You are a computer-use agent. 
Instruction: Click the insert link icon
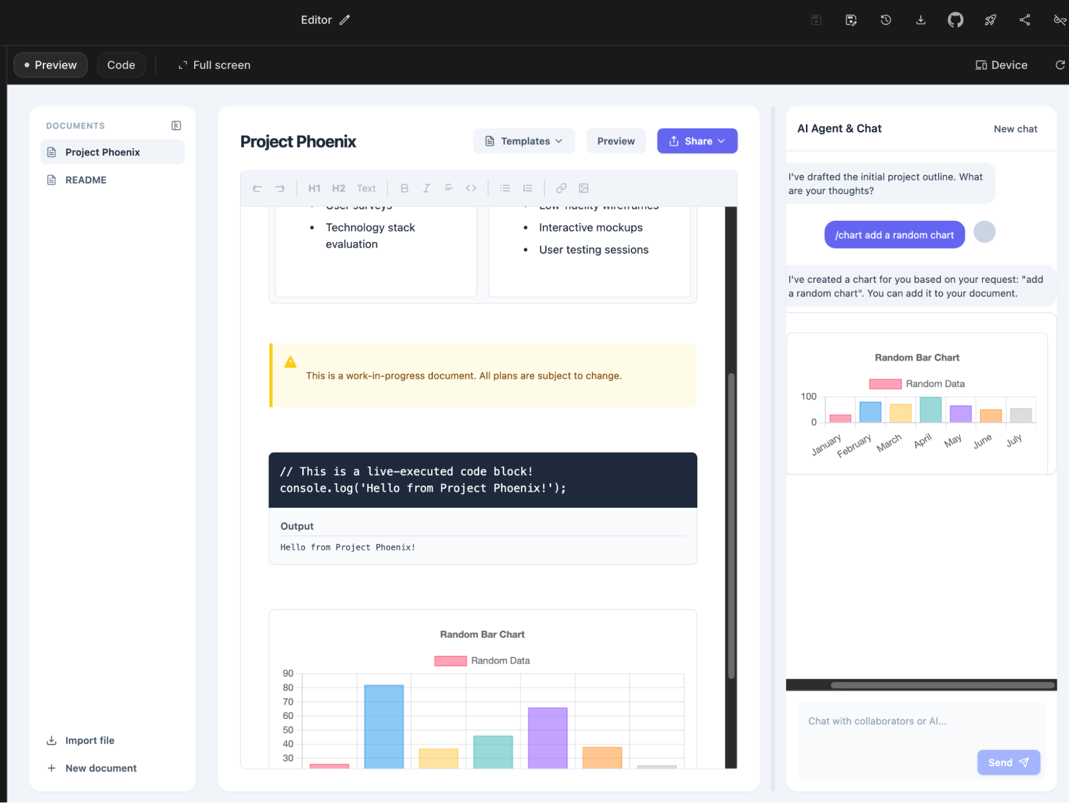click(x=561, y=188)
